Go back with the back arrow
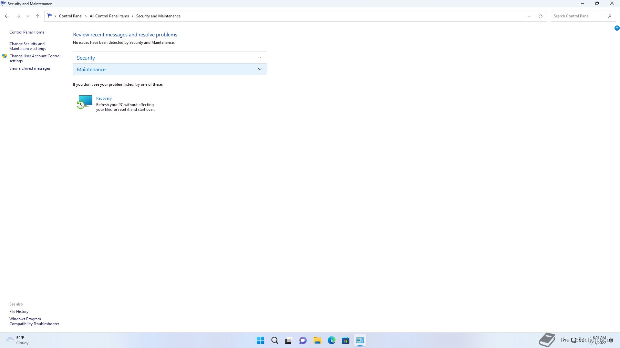 pyautogui.click(x=7, y=16)
